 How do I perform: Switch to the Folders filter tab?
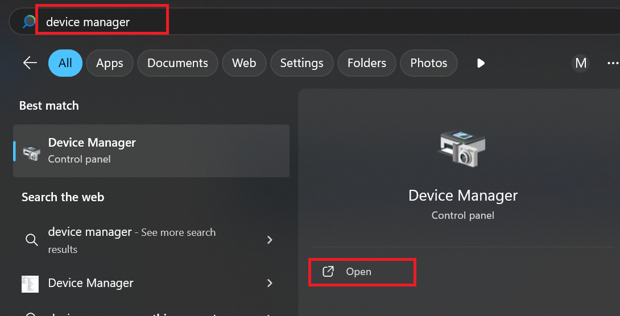(x=366, y=63)
